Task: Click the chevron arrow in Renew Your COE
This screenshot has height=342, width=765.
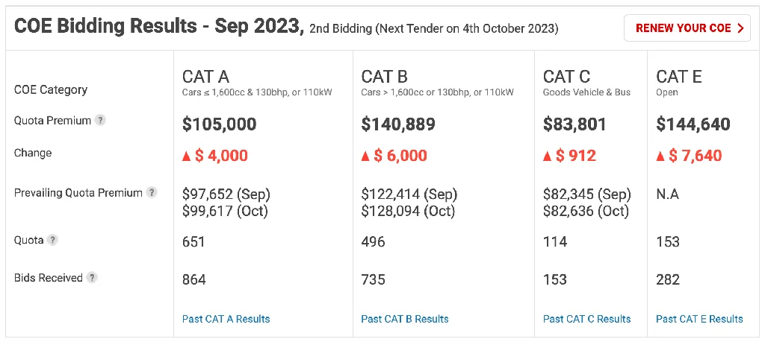Action: 740,28
